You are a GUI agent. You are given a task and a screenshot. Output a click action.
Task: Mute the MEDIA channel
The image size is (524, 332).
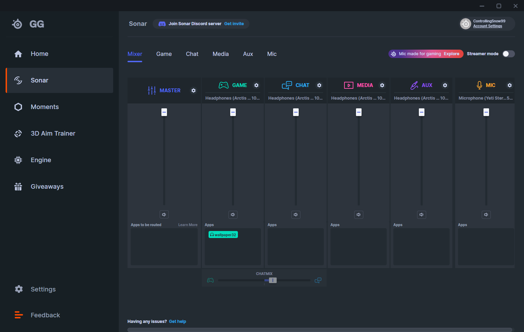(359, 215)
